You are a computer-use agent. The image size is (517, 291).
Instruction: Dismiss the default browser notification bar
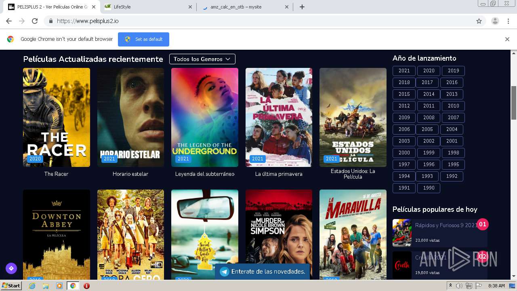pyautogui.click(x=507, y=39)
